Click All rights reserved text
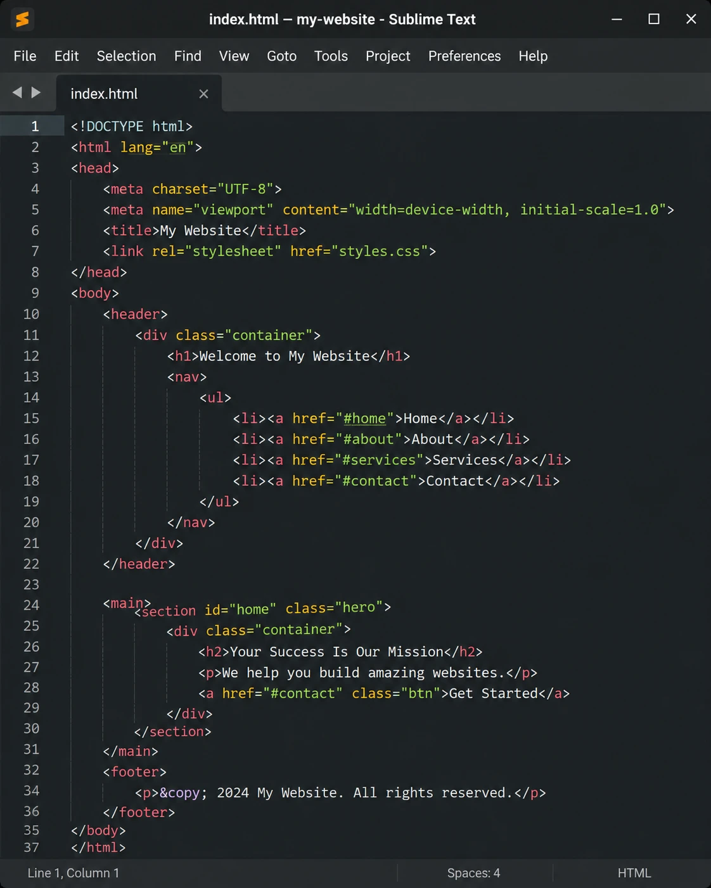Image resolution: width=711 pixels, height=888 pixels. (x=432, y=792)
